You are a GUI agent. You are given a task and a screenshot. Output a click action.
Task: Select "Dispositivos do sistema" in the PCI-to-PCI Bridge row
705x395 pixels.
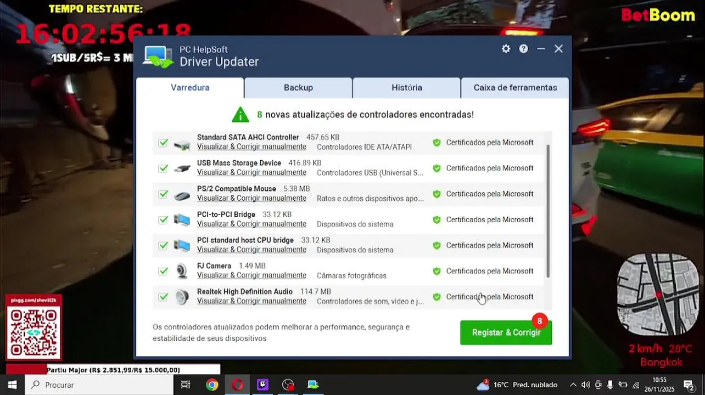click(x=355, y=224)
